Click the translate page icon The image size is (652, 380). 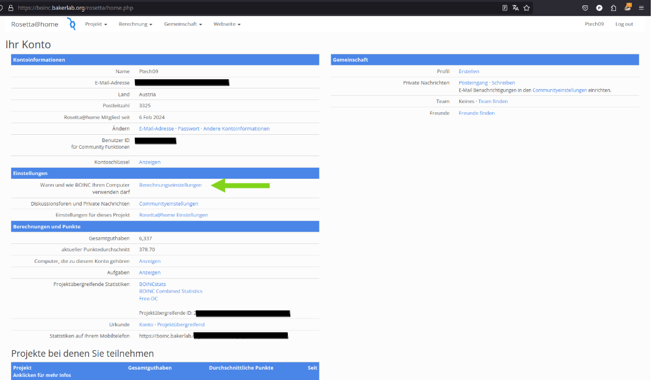coord(515,8)
